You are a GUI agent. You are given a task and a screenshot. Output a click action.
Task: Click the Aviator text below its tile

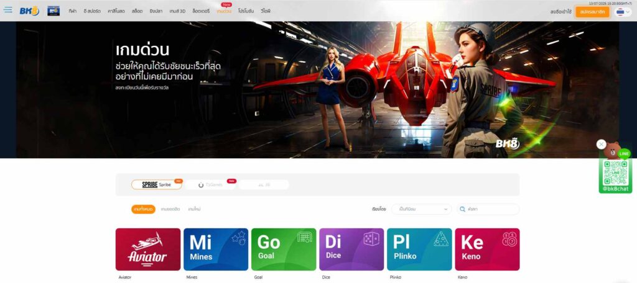pyautogui.click(x=124, y=277)
